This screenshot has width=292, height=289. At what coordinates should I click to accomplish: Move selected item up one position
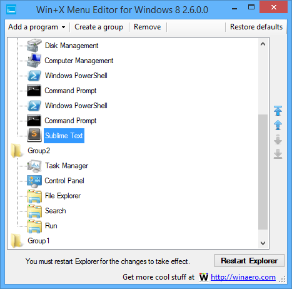click(x=278, y=125)
